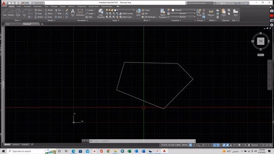Click the TOP face of ViewCube
Screen dimensions: 274x154
click(261, 41)
